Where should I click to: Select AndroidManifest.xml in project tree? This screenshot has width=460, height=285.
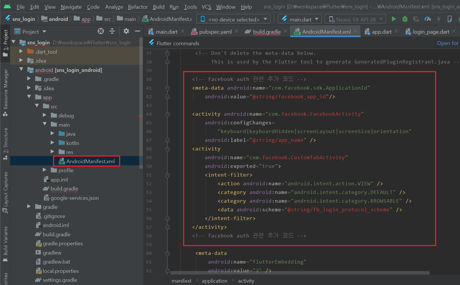87,161
